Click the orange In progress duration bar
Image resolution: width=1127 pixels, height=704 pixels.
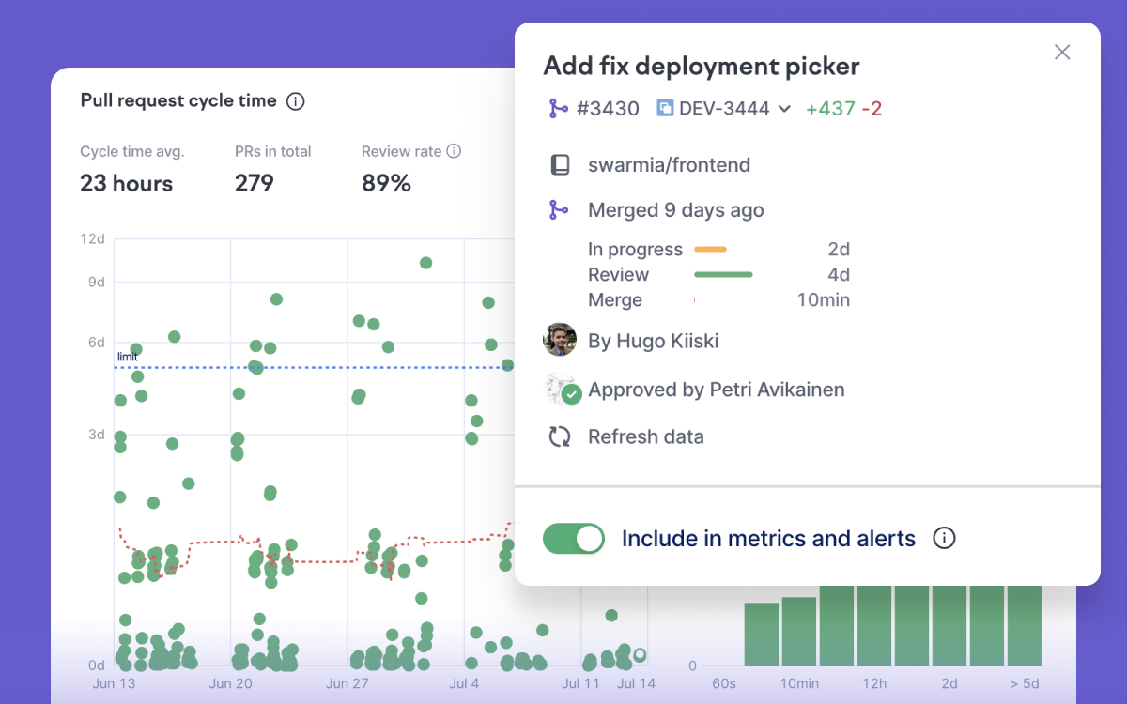point(710,250)
